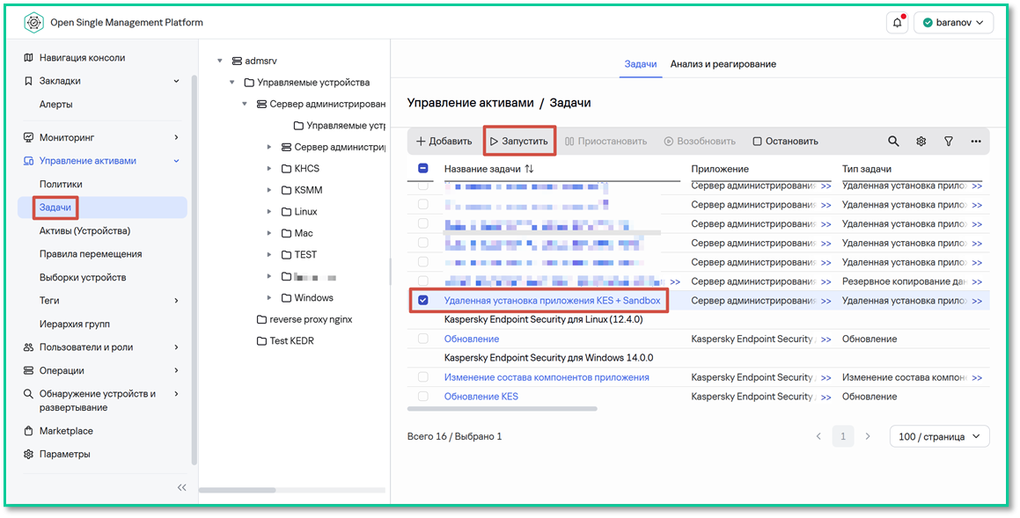This screenshot has height=518, width=1020.
Task: Open Политики in the sidebar
Action: [x=61, y=185]
